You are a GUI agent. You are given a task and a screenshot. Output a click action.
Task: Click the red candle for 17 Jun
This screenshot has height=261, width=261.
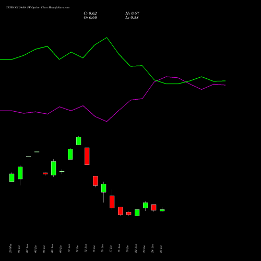pyautogui.click(x=112, y=201)
